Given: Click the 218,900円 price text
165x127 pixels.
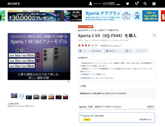Looking at the screenshot, I should (145, 119).
